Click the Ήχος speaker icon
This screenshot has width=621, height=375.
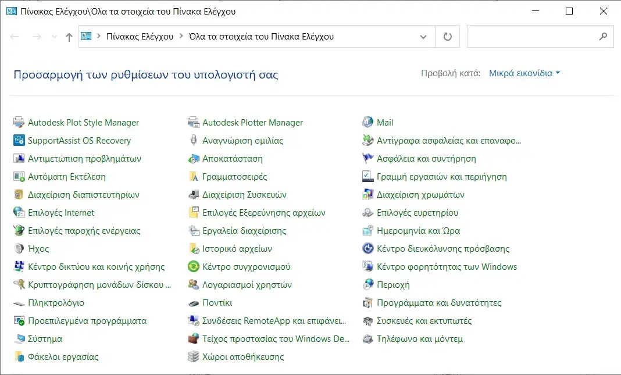click(x=19, y=248)
